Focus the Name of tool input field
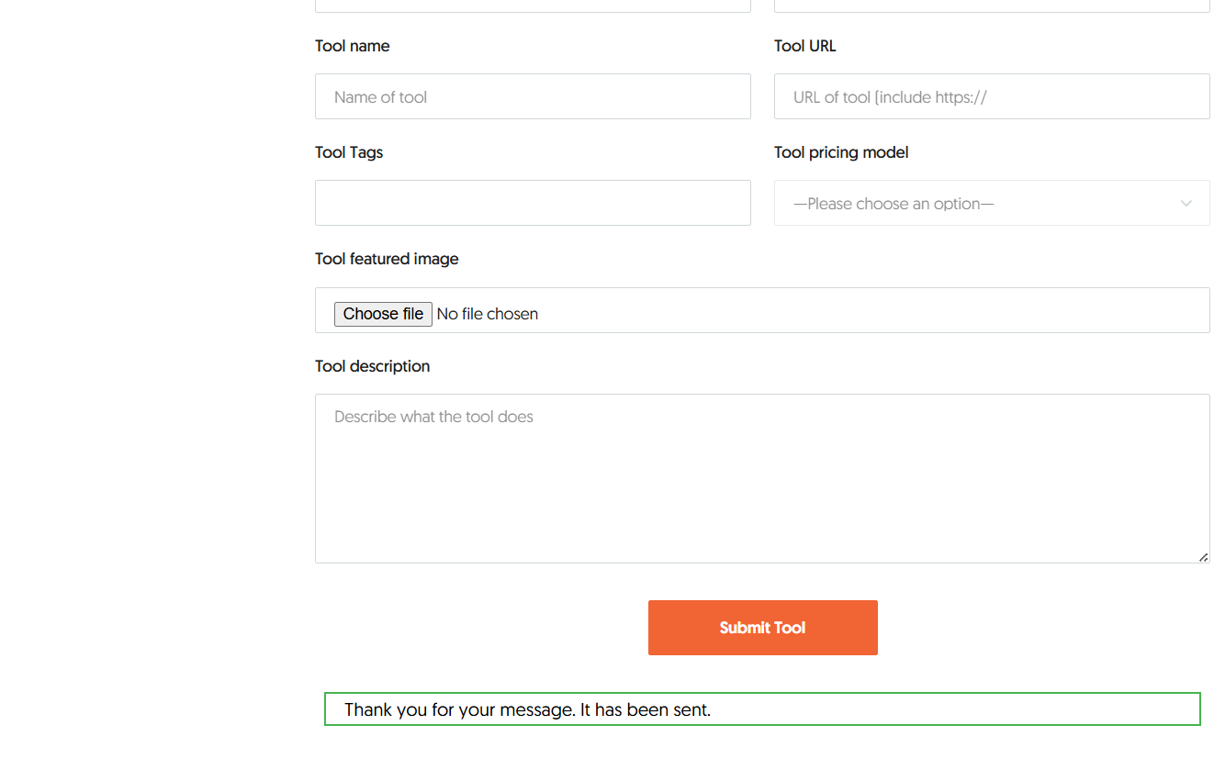Screen dimensions: 1214x781 click(533, 96)
